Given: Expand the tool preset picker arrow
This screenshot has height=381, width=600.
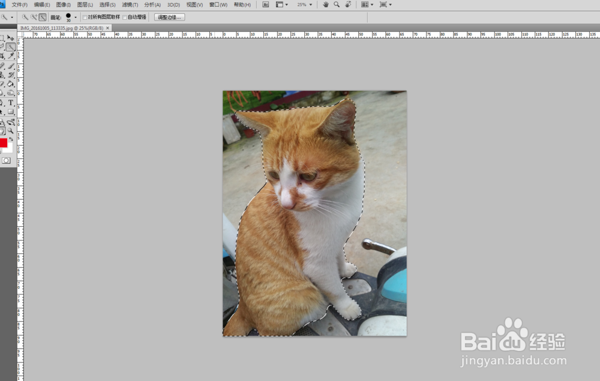Looking at the screenshot, I should 12,17.
